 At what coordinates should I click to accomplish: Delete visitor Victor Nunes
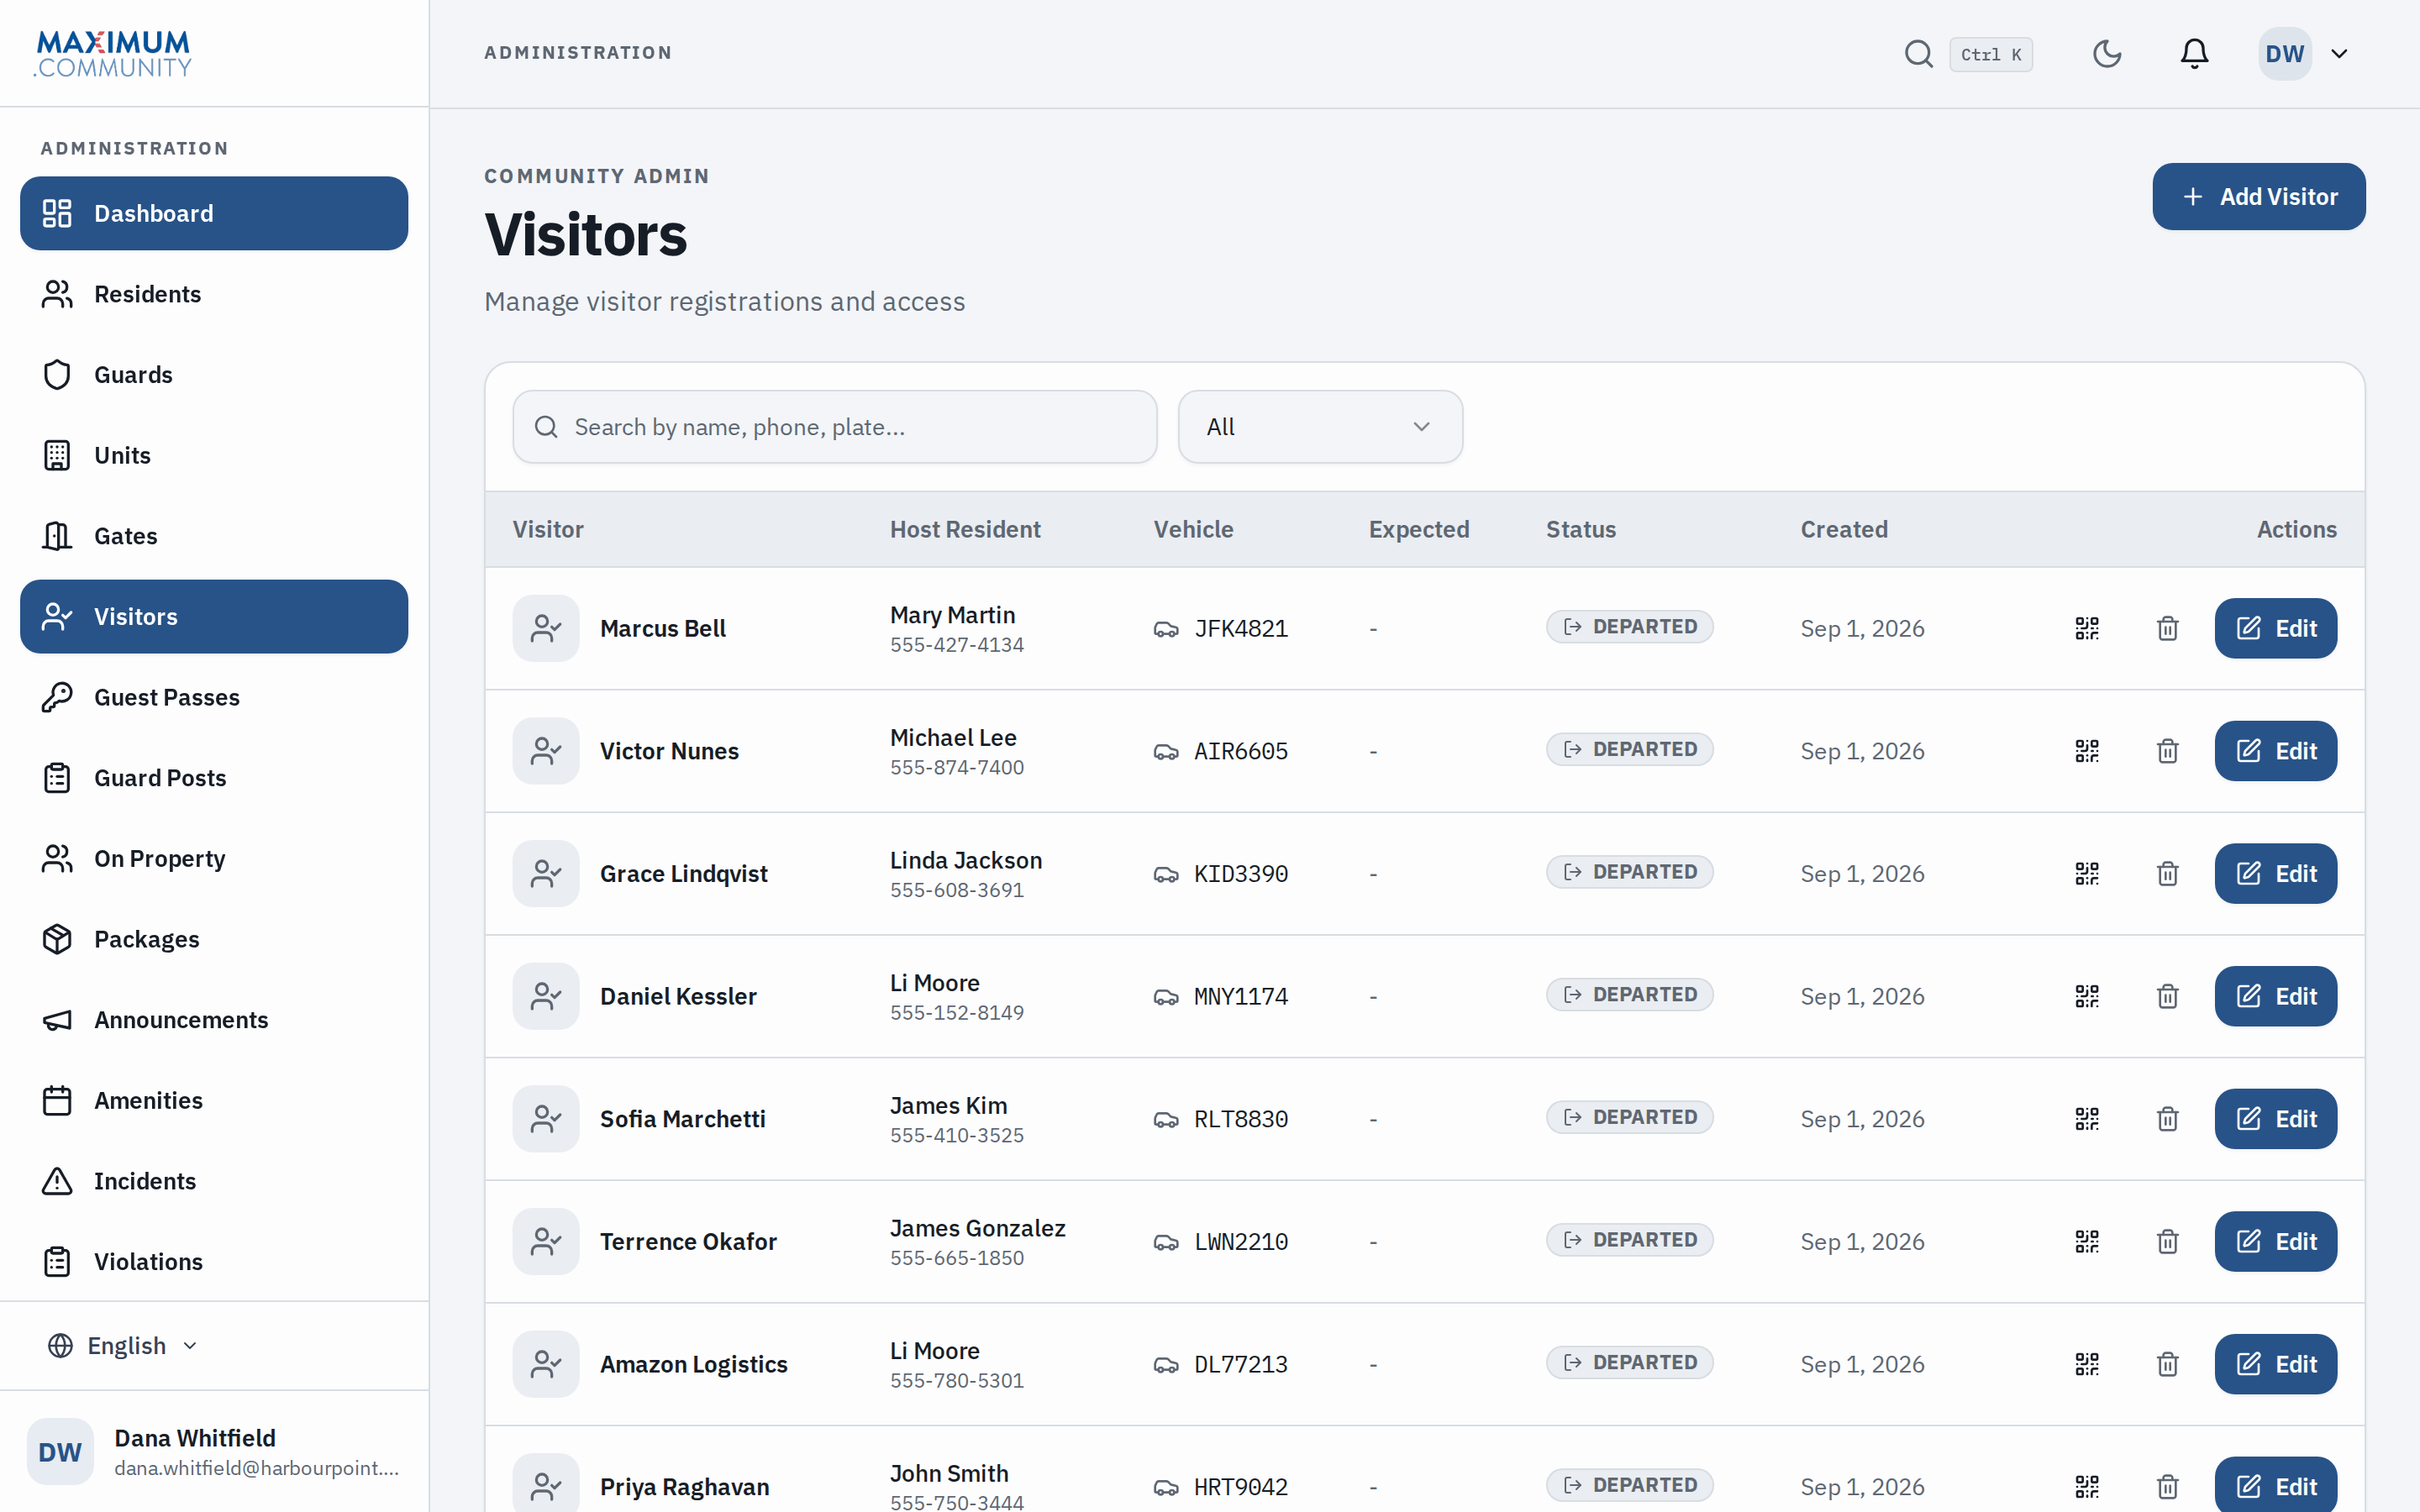click(x=2167, y=751)
